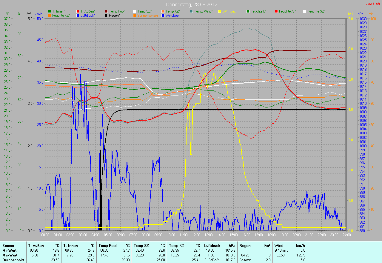382x263 pixels.
Task: Click the green T. Innen legend swatch
Action: click(x=50, y=11)
